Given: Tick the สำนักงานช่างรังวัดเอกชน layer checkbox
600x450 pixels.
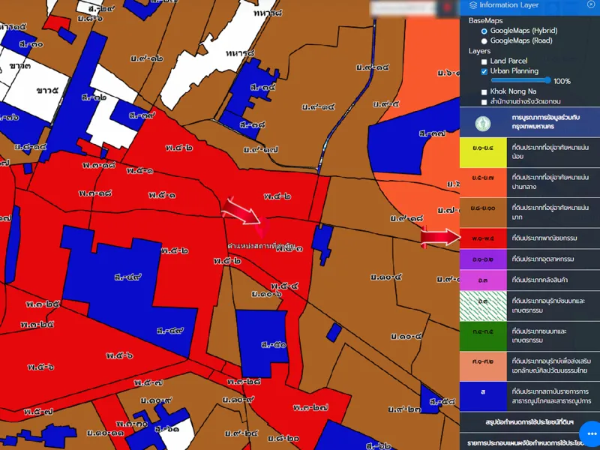Looking at the screenshot, I should coord(484,101).
